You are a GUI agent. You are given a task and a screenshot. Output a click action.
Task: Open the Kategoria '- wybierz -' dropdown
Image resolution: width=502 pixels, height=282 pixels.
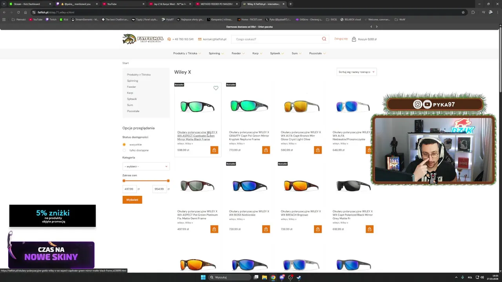click(146, 166)
